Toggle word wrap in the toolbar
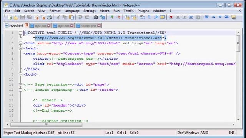Viewport: 246px width, 138px height. pyautogui.click(x=142, y=17)
